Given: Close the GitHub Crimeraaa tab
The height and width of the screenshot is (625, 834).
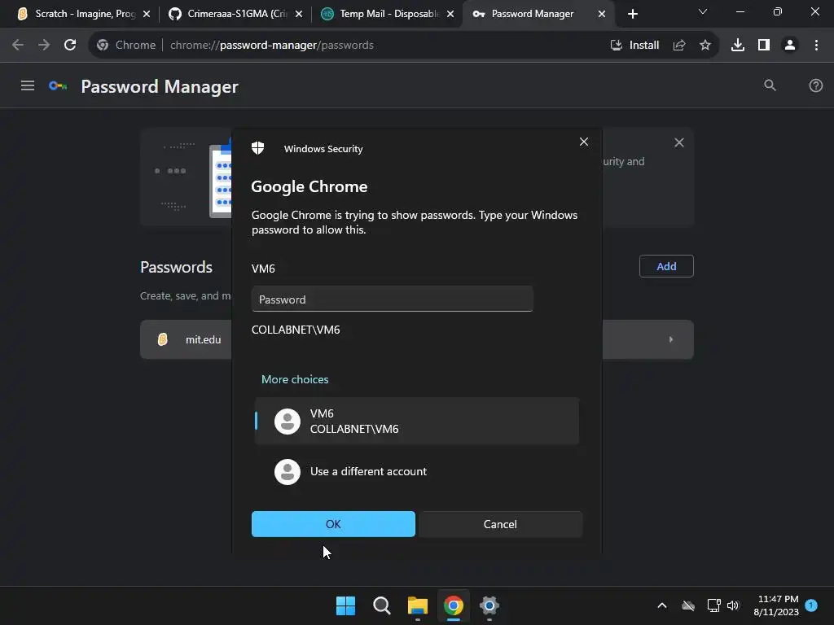Looking at the screenshot, I should (x=298, y=14).
